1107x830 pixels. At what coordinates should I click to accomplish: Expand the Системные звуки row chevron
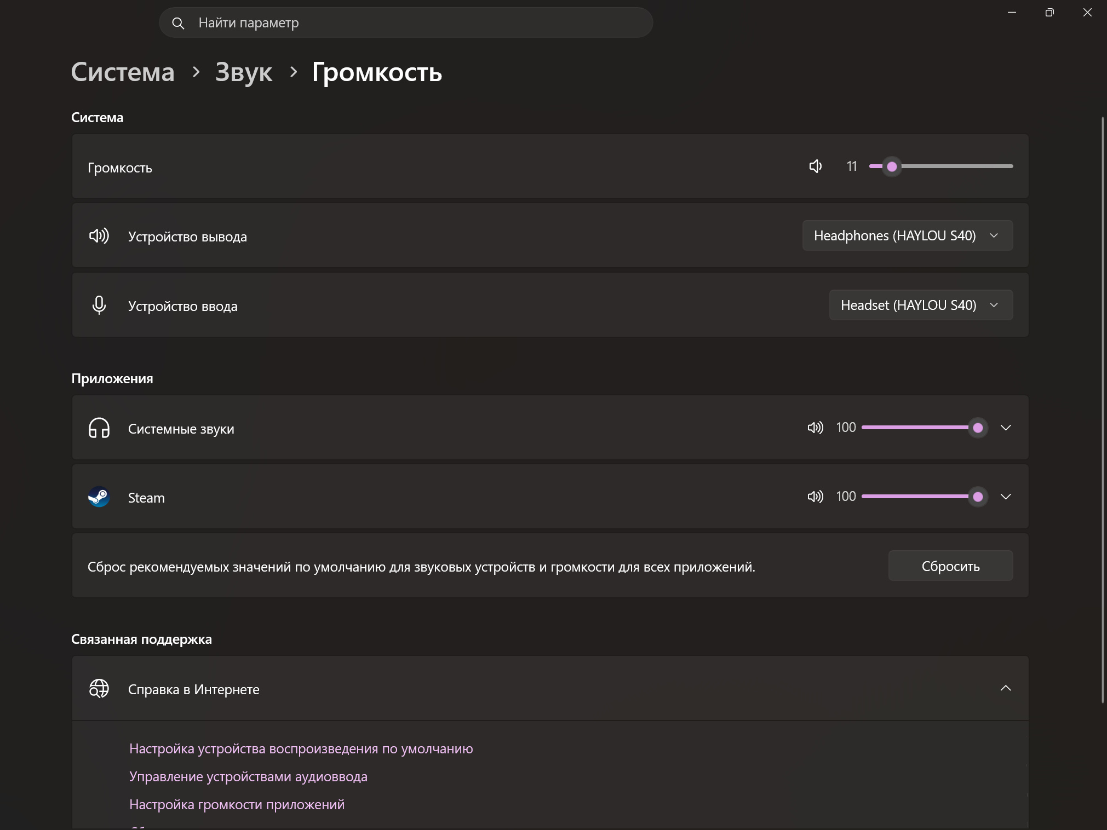click(x=1006, y=428)
